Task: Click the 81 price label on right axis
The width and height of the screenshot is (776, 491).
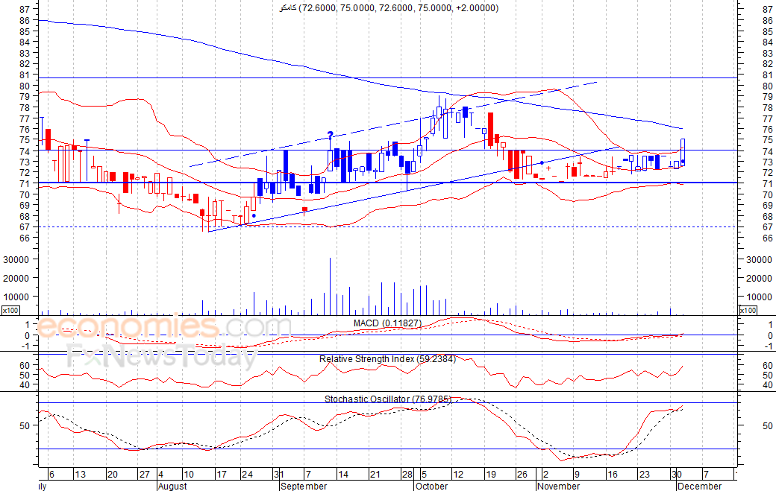Action: pos(768,75)
